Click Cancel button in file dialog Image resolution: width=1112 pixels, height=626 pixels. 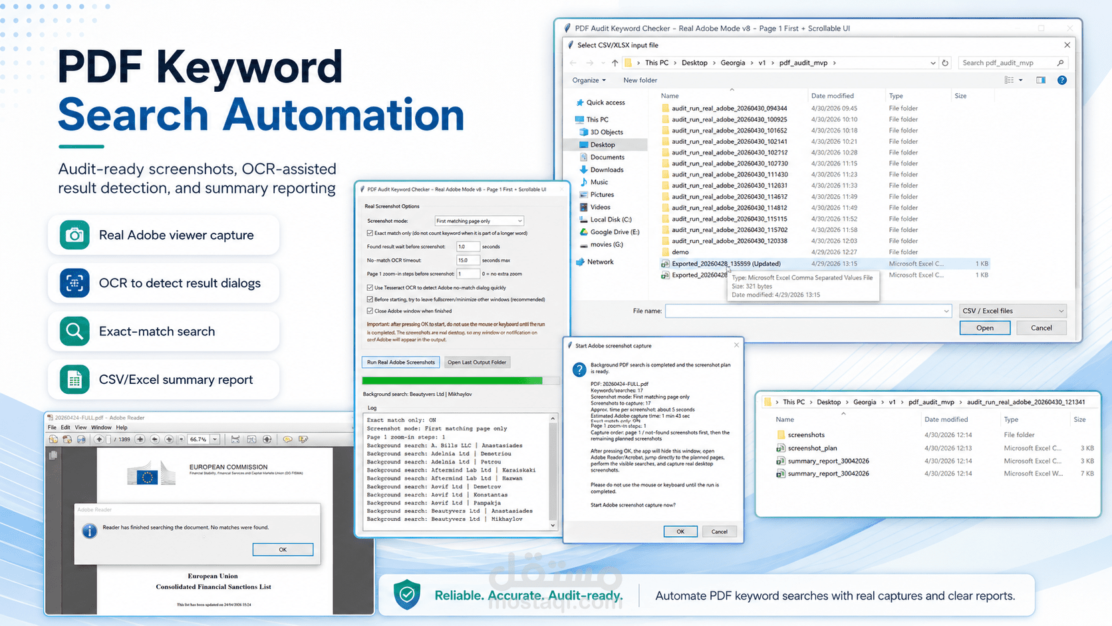1041,328
